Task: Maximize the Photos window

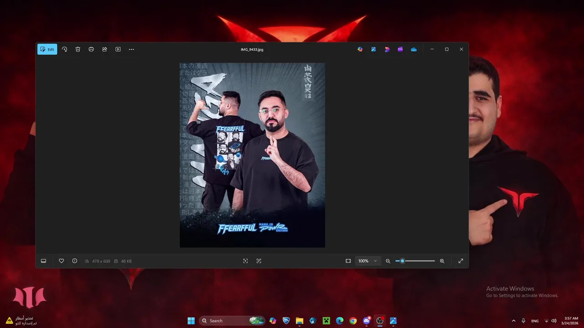Action: [x=447, y=49]
